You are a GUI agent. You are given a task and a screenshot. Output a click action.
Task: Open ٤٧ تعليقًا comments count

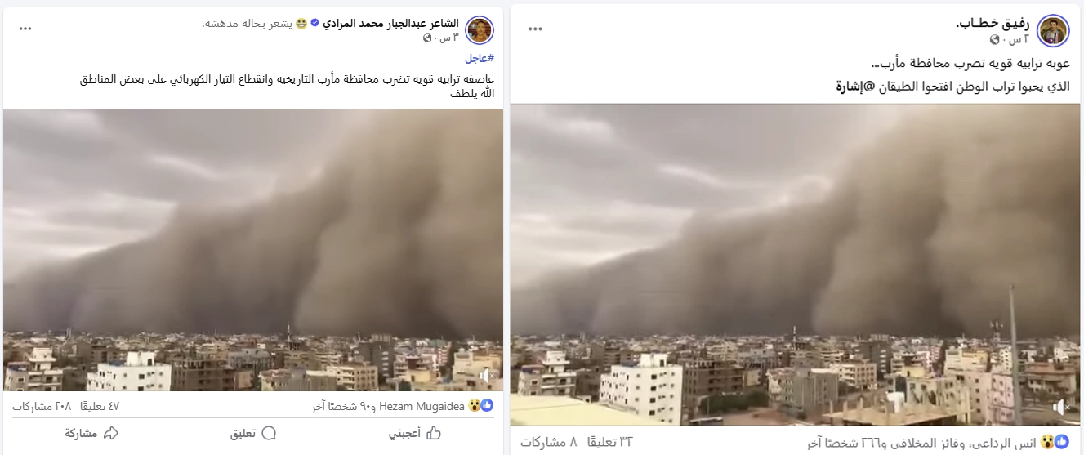(x=102, y=406)
